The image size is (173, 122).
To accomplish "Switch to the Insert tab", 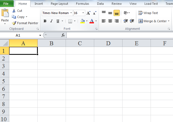I will click(x=39, y=4).
